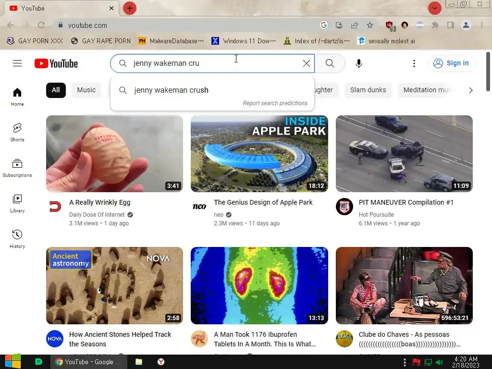Open YouTube settings three-dot menu
This screenshot has width=492, height=369.
(x=414, y=63)
